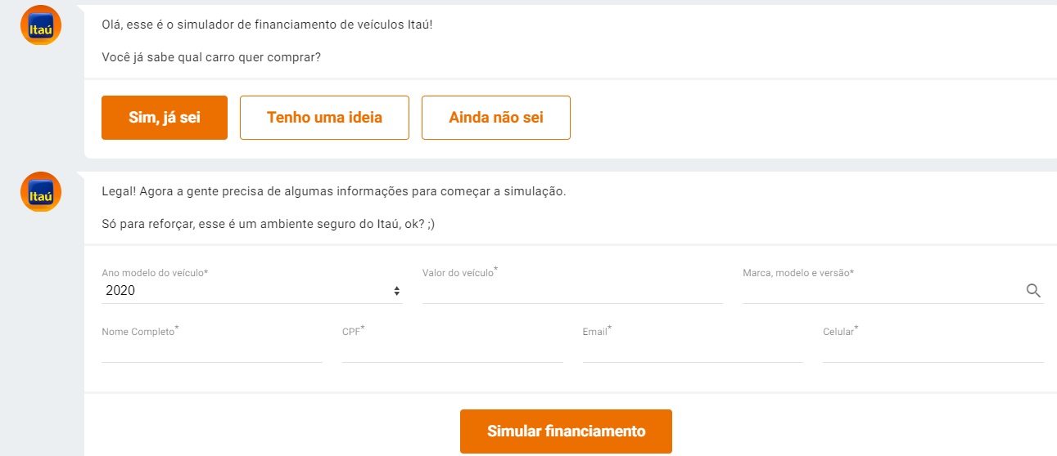Click the magnifier search icon for vehicle model
1057x456 pixels.
[x=1033, y=290]
